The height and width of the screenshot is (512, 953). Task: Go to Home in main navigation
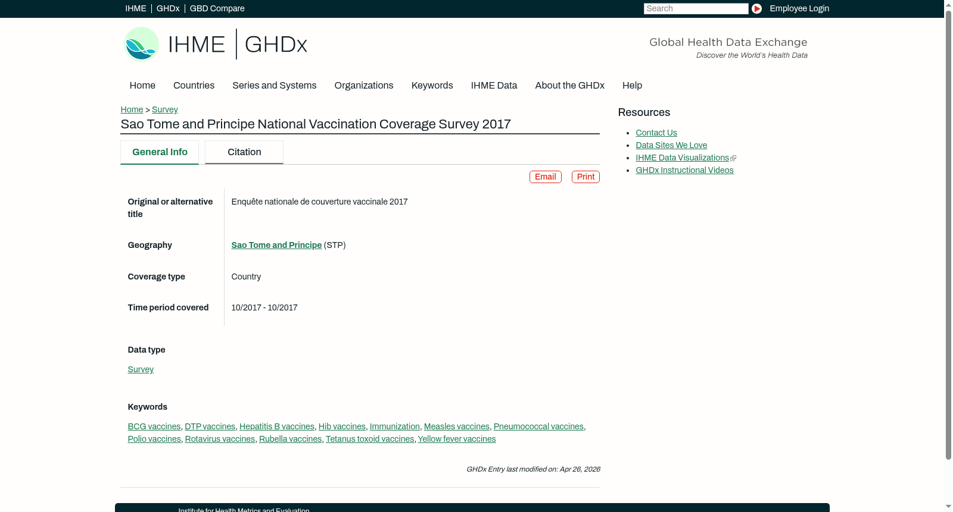142,86
